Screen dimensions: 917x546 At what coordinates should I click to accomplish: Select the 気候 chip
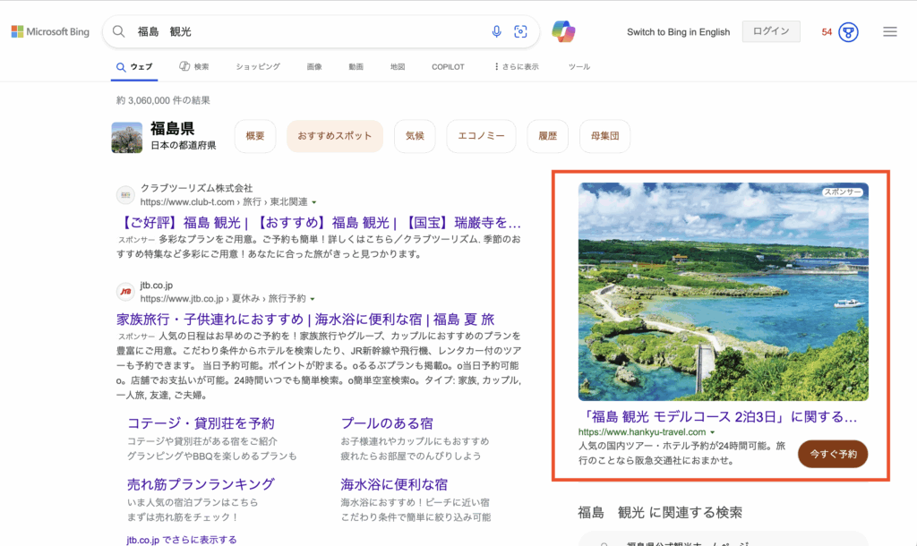pyautogui.click(x=415, y=136)
